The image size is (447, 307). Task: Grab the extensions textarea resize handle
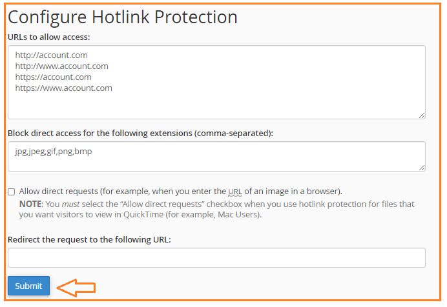click(x=422, y=167)
